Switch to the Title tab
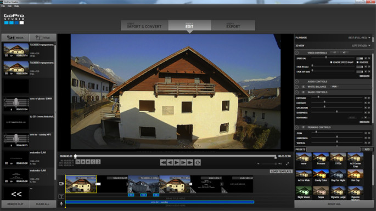Image resolution: width=376 pixels, height=211 pixels. pyautogui.click(x=43, y=38)
